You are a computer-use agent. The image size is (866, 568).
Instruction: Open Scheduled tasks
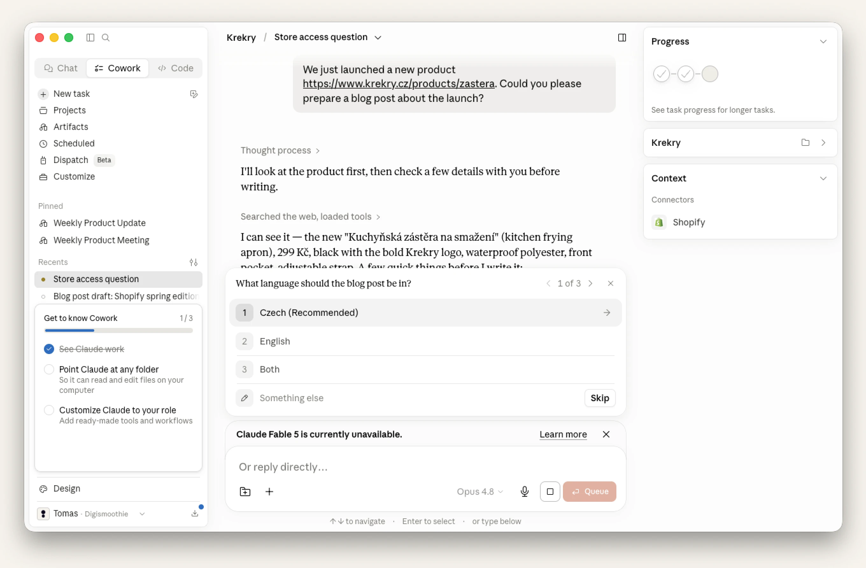point(74,143)
